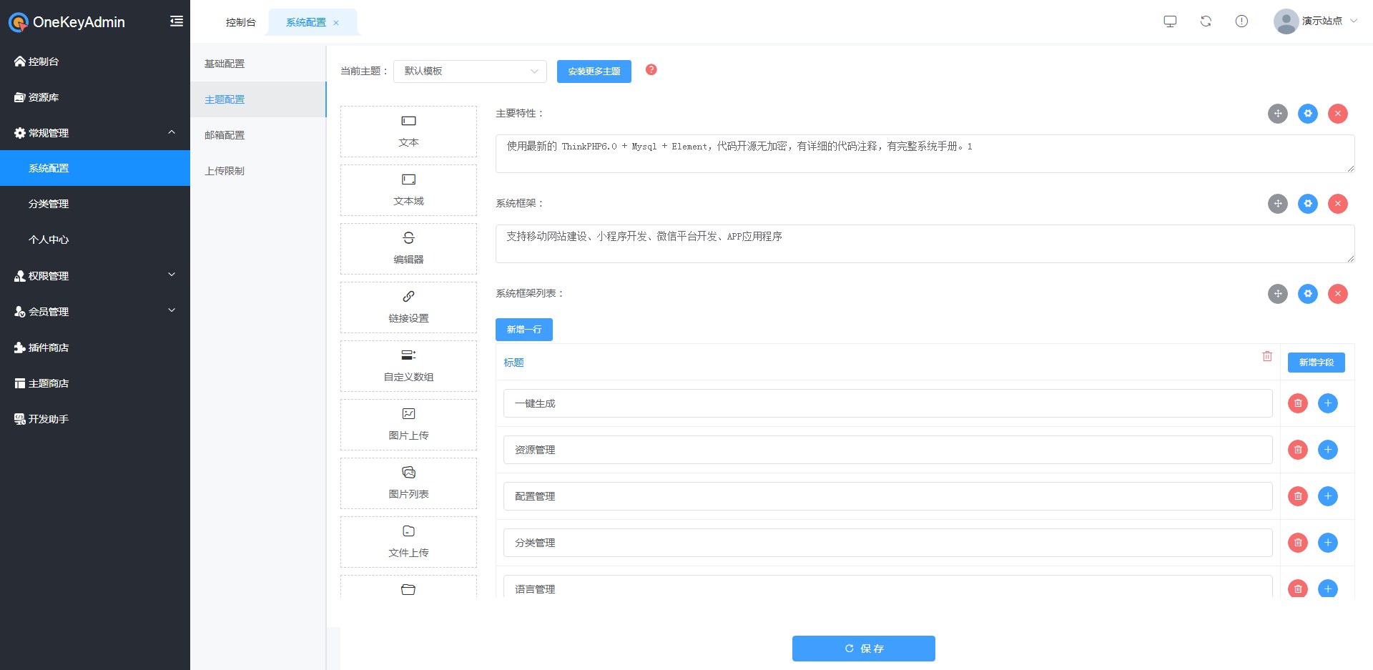The image size is (1373, 670).
Task: Open the info alert icon in header
Action: tap(1241, 21)
